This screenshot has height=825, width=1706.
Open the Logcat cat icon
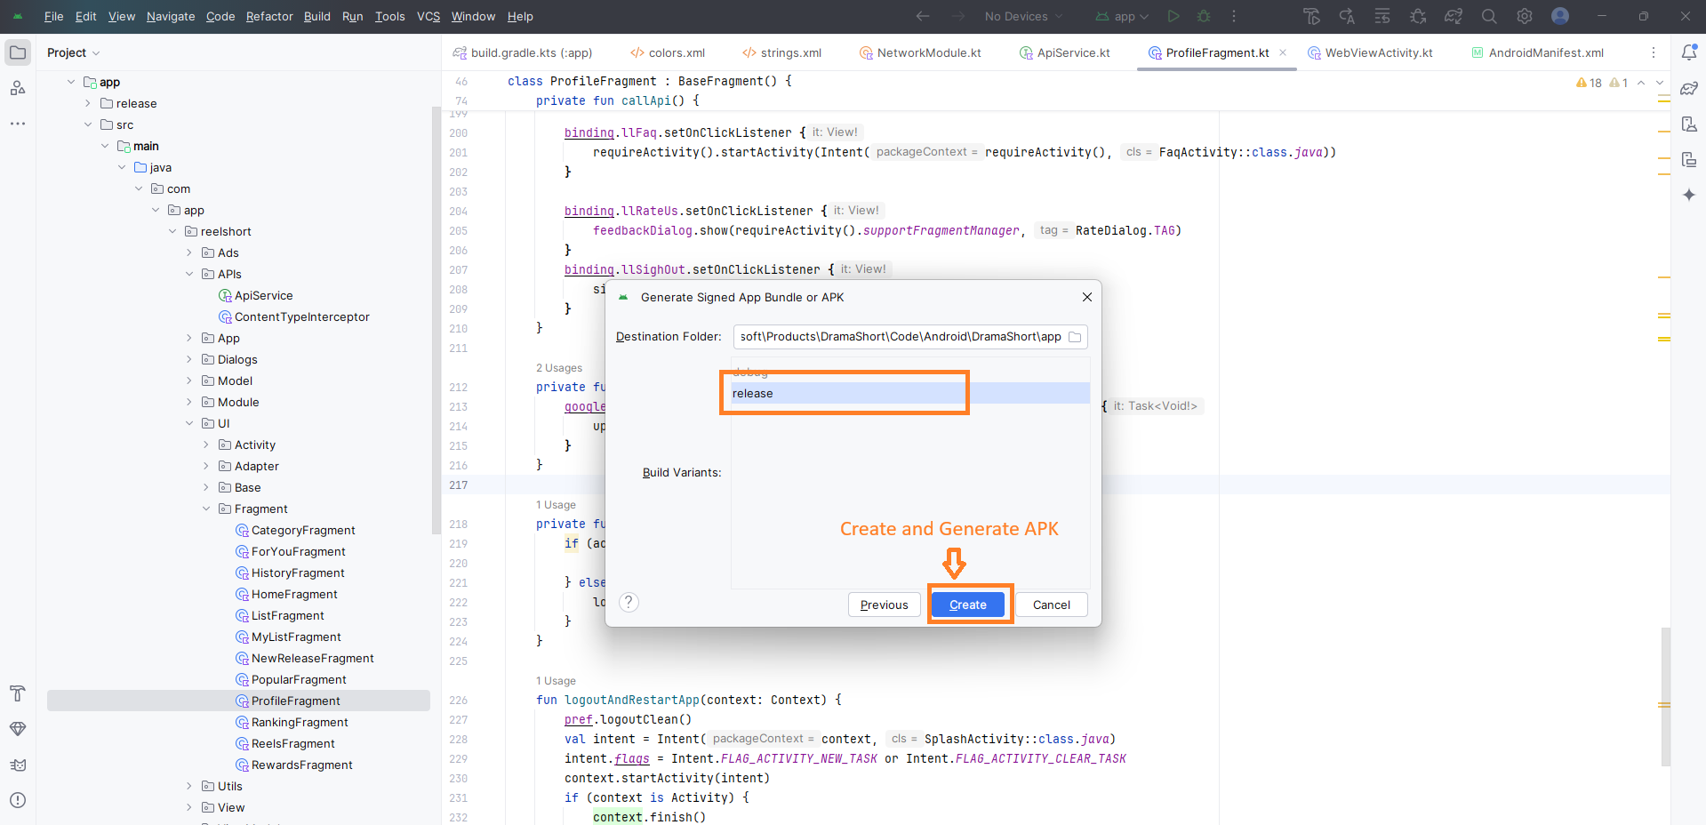coord(18,765)
